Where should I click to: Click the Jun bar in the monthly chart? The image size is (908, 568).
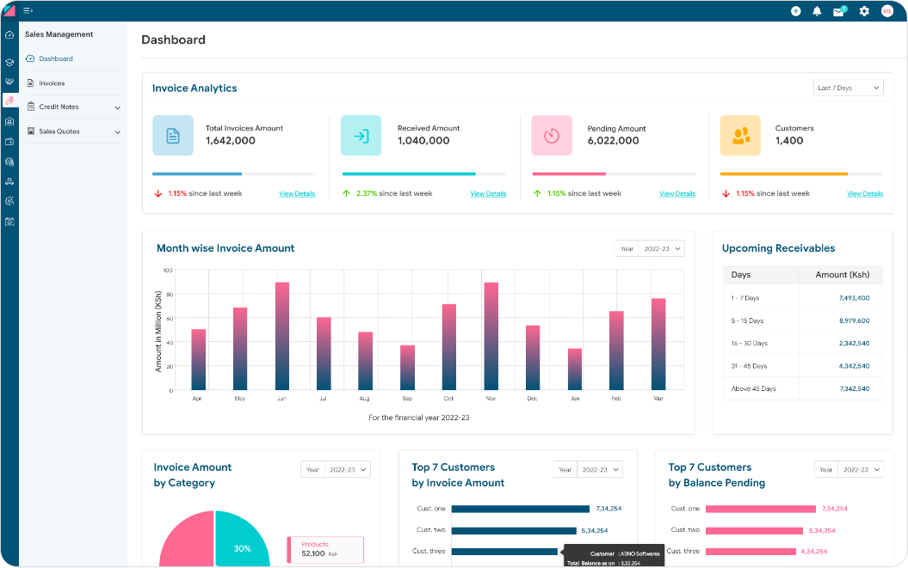coord(282,336)
